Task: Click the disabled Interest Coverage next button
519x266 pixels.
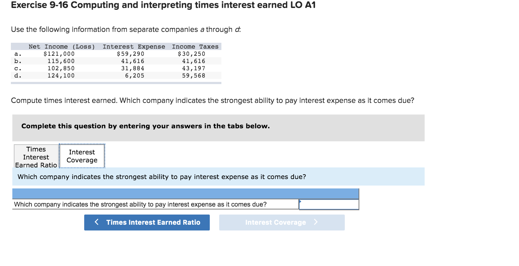Action: click(282, 222)
